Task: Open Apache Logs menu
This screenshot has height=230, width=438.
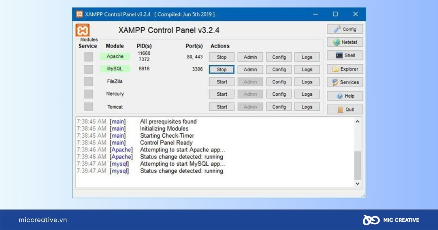Action: (307, 57)
